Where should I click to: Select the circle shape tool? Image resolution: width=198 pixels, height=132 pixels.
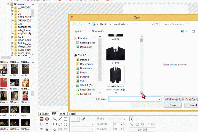click(60, 124)
